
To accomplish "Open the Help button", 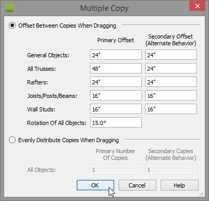I will [x=179, y=185].
